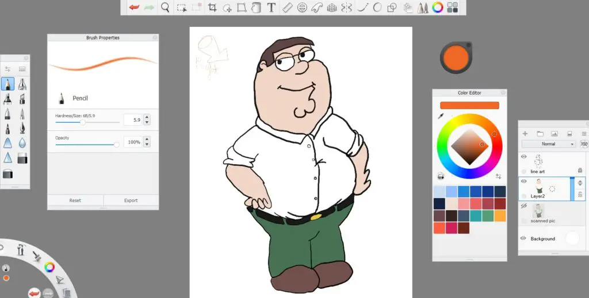The width and height of the screenshot is (589, 298).
Task: Select the Text tool
Action: [271, 7]
